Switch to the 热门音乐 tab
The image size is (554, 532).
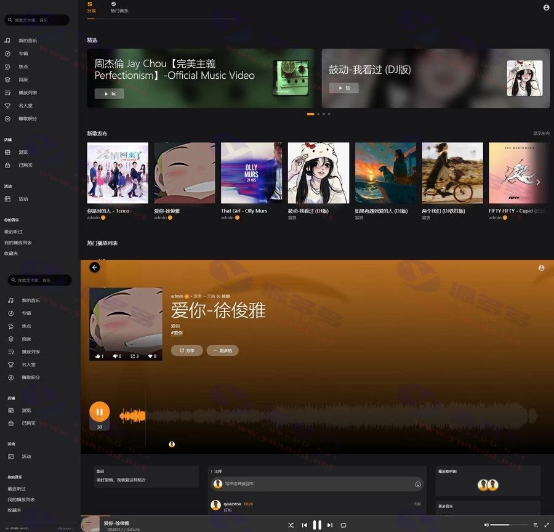click(119, 7)
